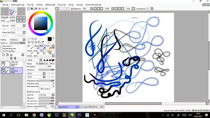Click the Размер brush size slider

tap(46, 64)
